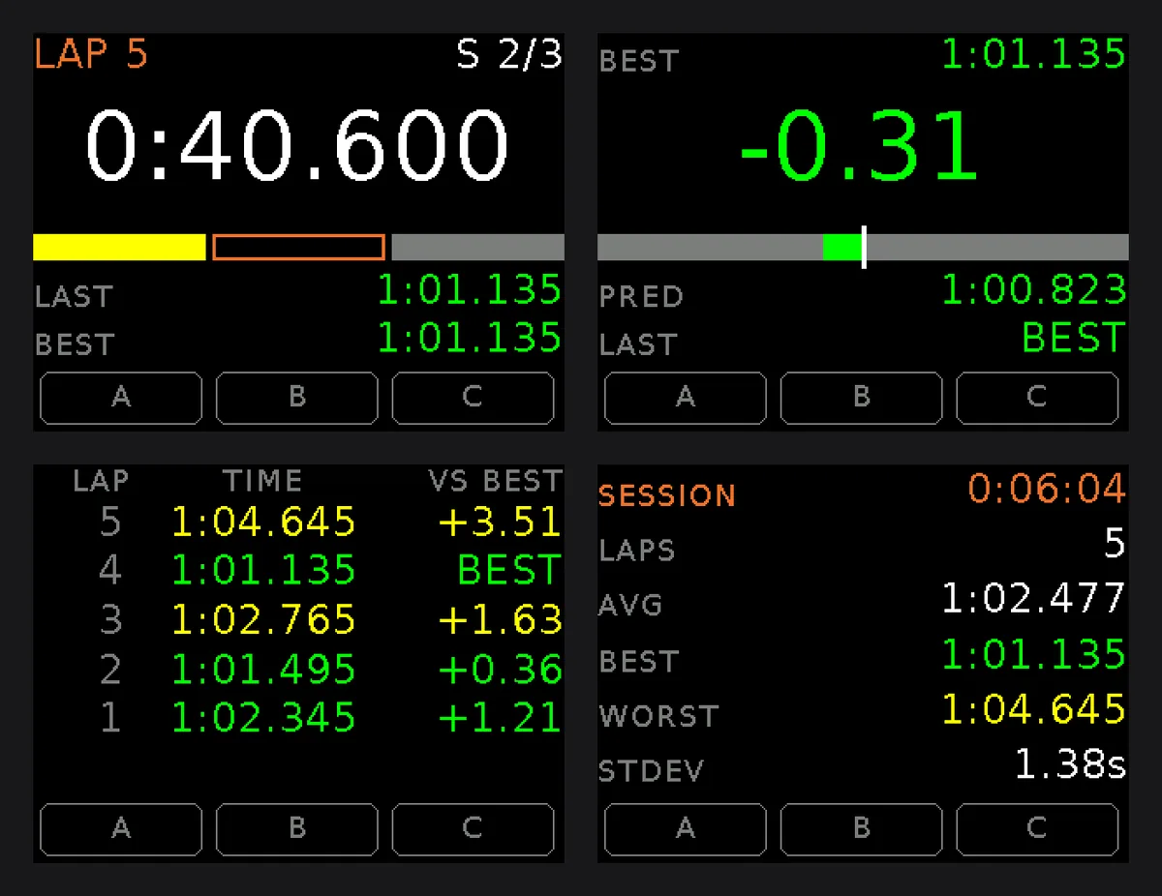Click button A on the lap list screen

tap(121, 829)
